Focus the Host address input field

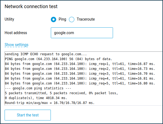tap(82, 33)
